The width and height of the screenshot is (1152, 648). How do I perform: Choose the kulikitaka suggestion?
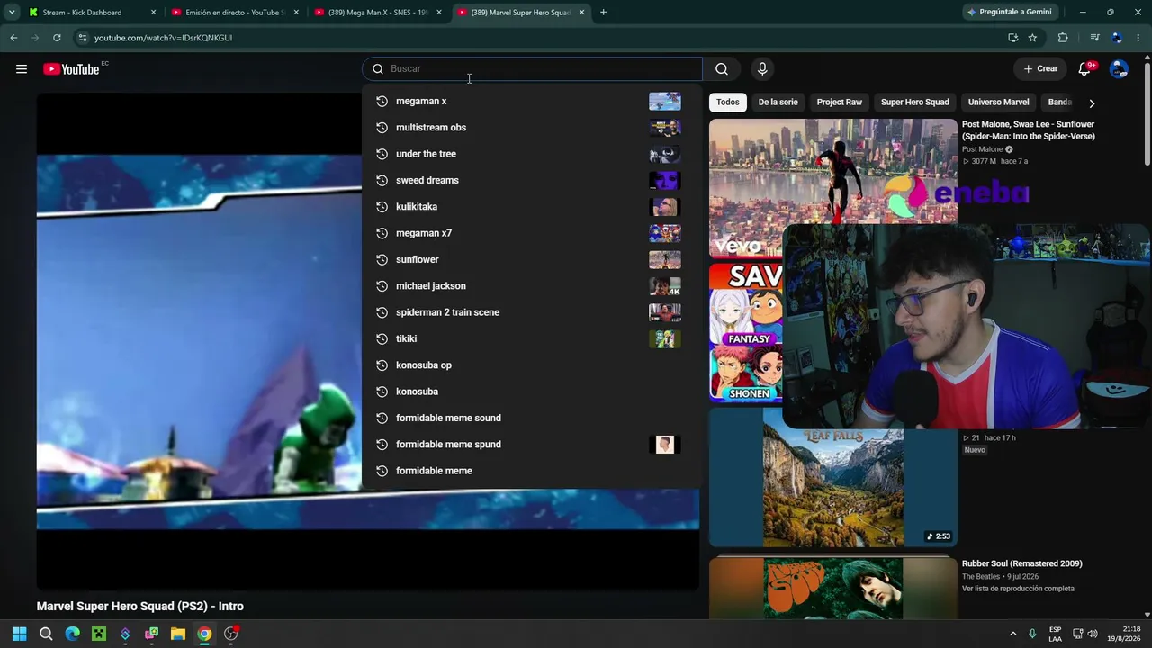click(x=531, y=207)
